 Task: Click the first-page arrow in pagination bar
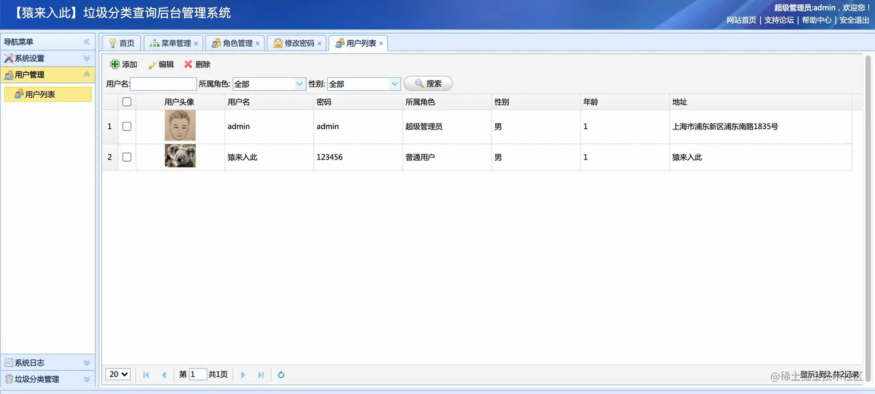click(146, 374)
